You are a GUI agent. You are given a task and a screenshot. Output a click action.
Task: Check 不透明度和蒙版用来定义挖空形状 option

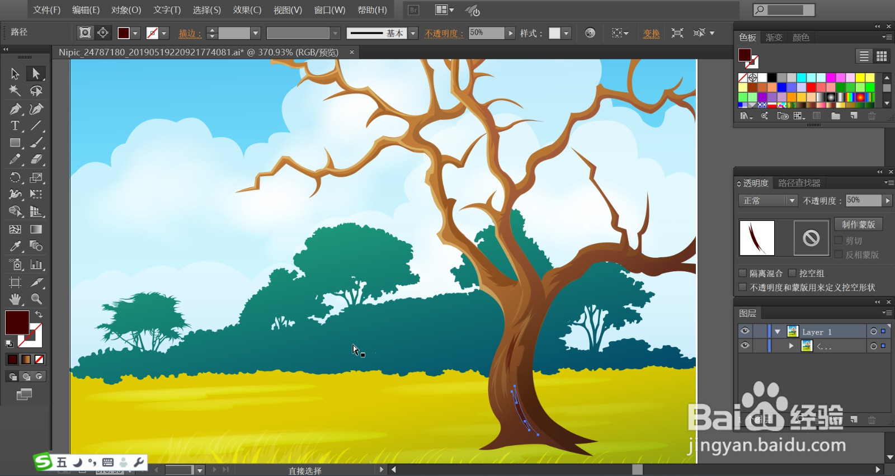[743, 287]
